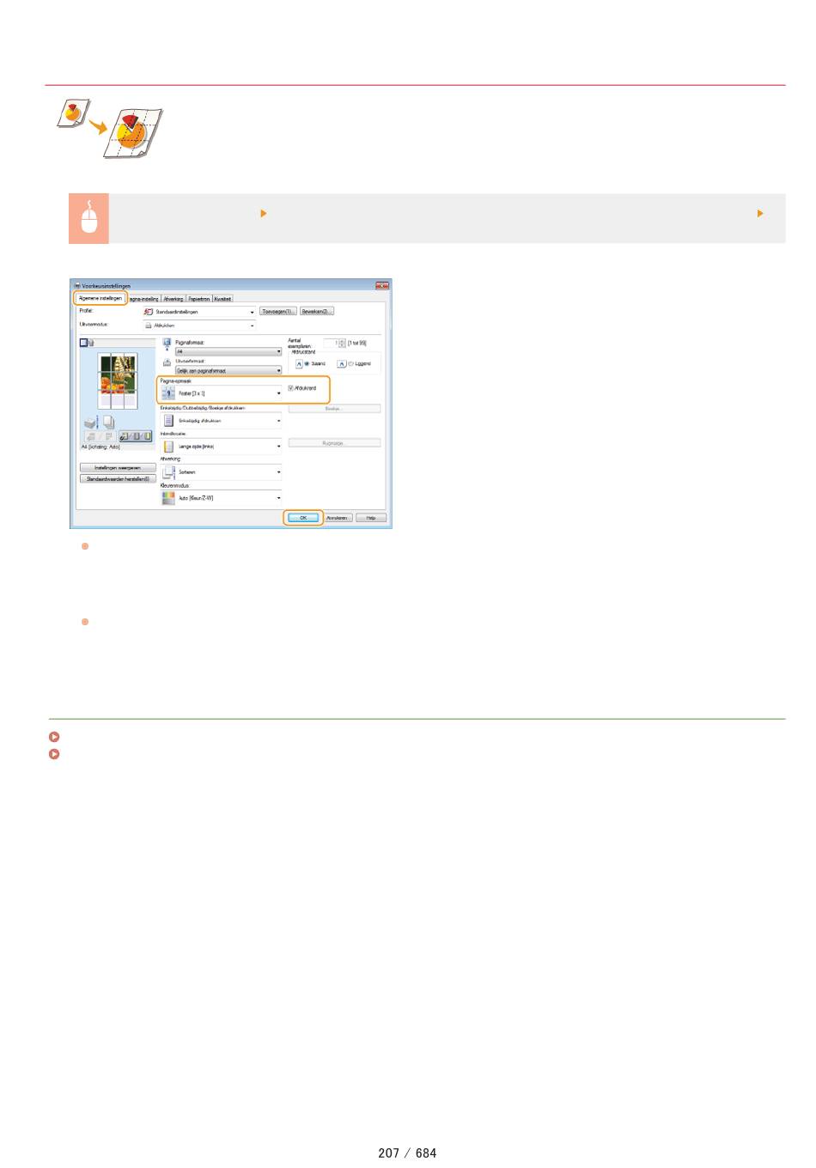Image resolution: width=816 pixels, height=1168 pixels.
Task: Click the landscape orientation 'A' icon
Action: click(341, 364)
